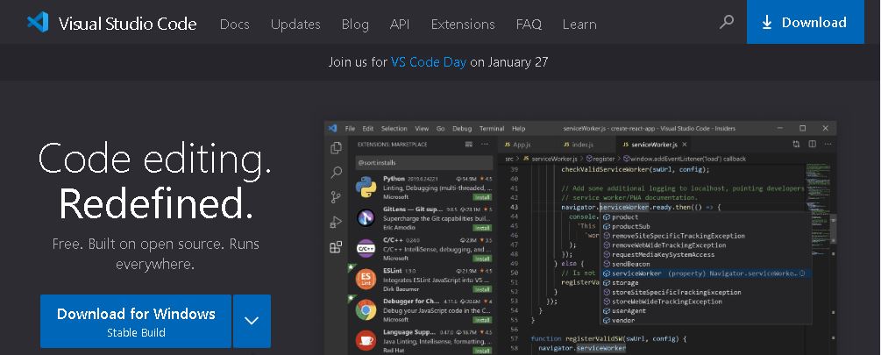Open the Docs navigation item

(x=234, y=25)
